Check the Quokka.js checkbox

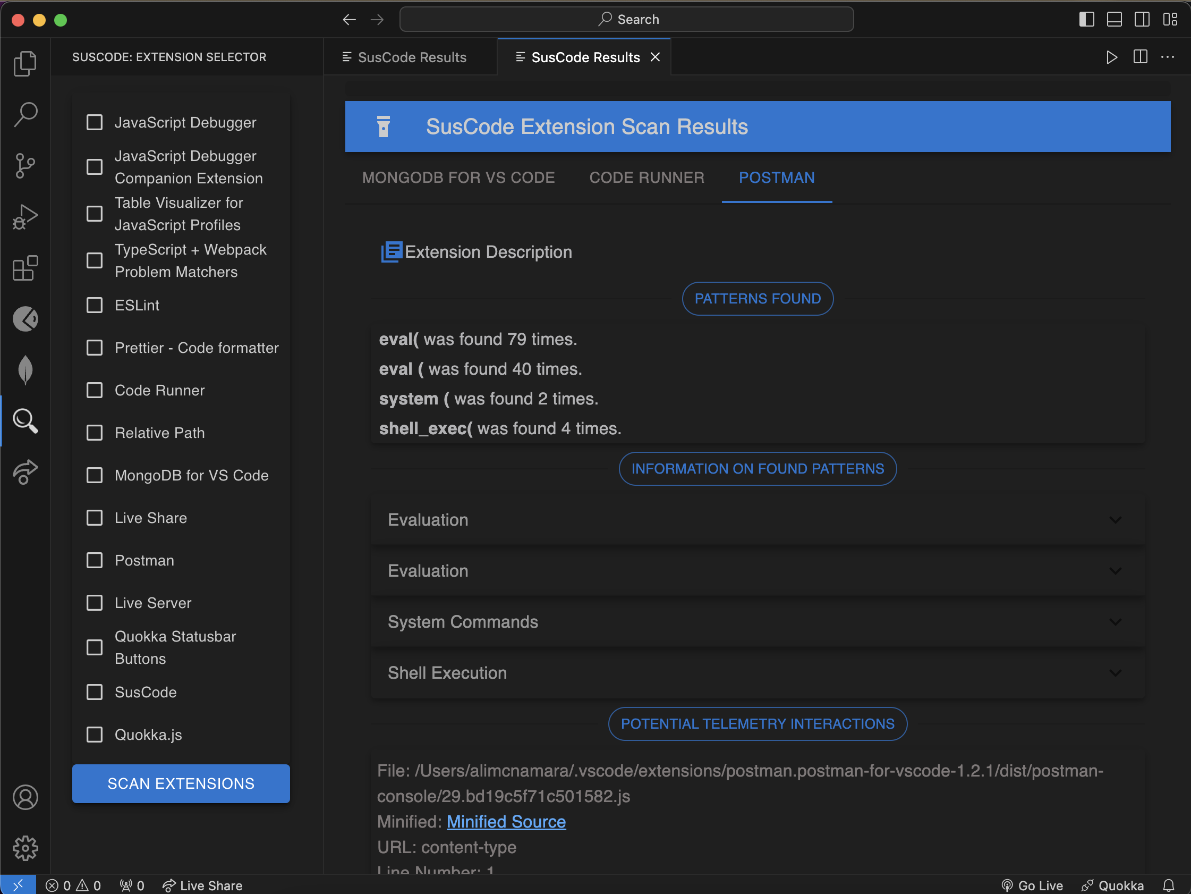tap(95, 735)
